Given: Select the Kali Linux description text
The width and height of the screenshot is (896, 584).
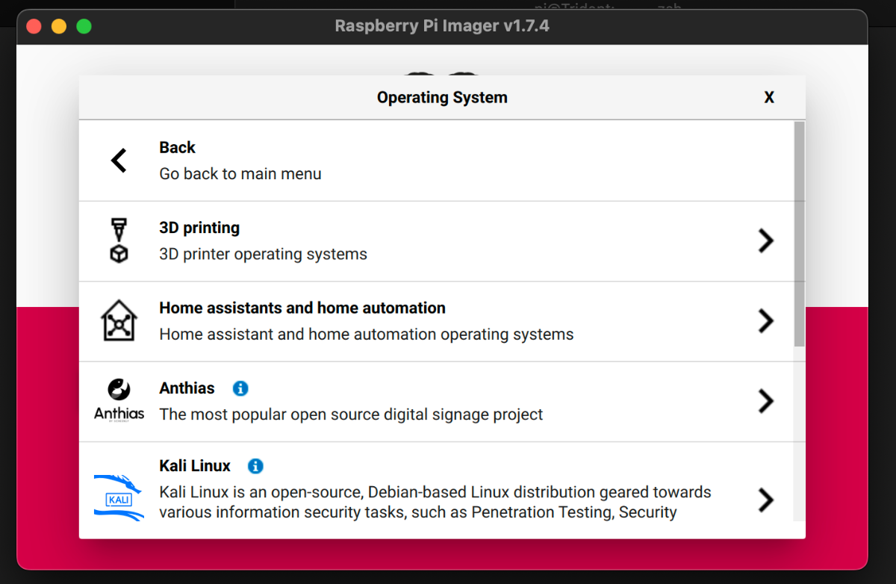Looking at the screenshot, I should (x=435, y=502).
